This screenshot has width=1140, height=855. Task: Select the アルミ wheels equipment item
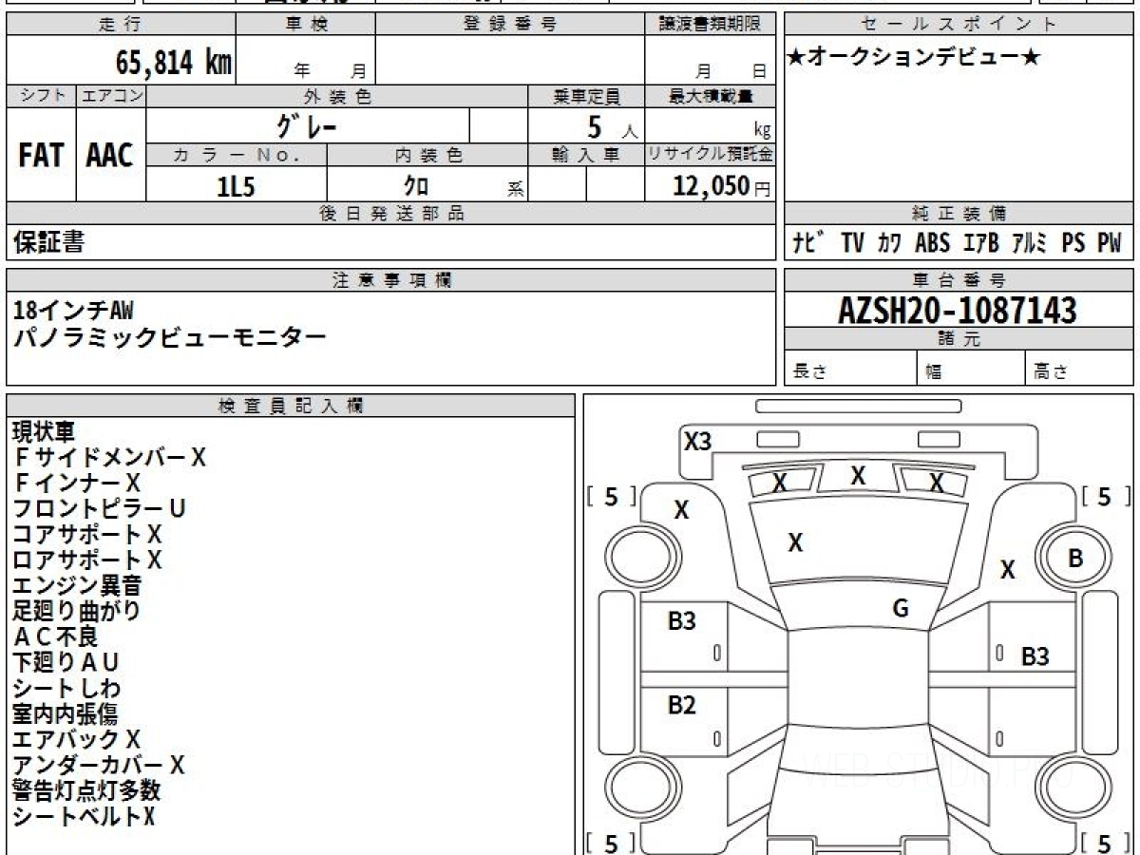1030,243
